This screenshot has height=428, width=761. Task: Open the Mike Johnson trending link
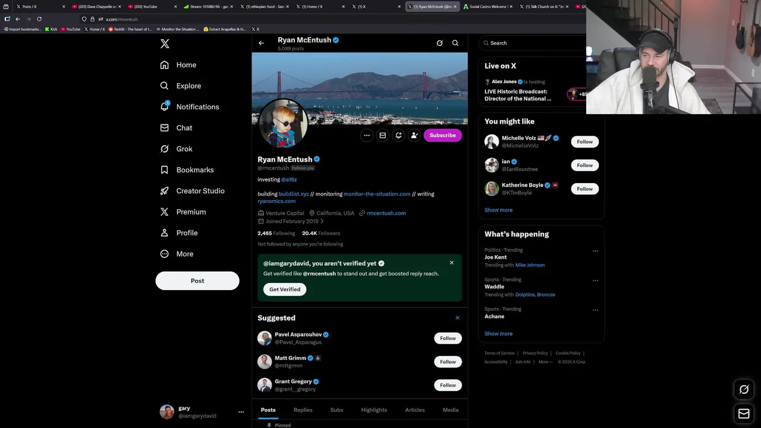pos(530,265)
